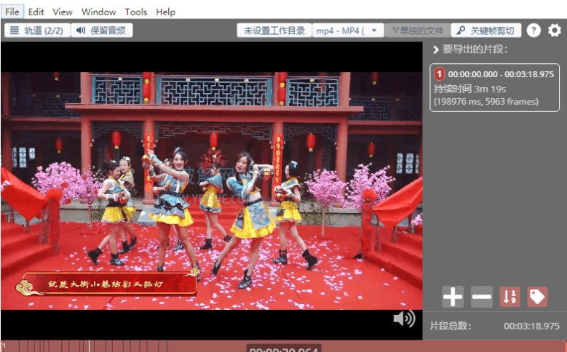Open the Tools menu
This screenshot has height=352, width=567.
point(136,12)
